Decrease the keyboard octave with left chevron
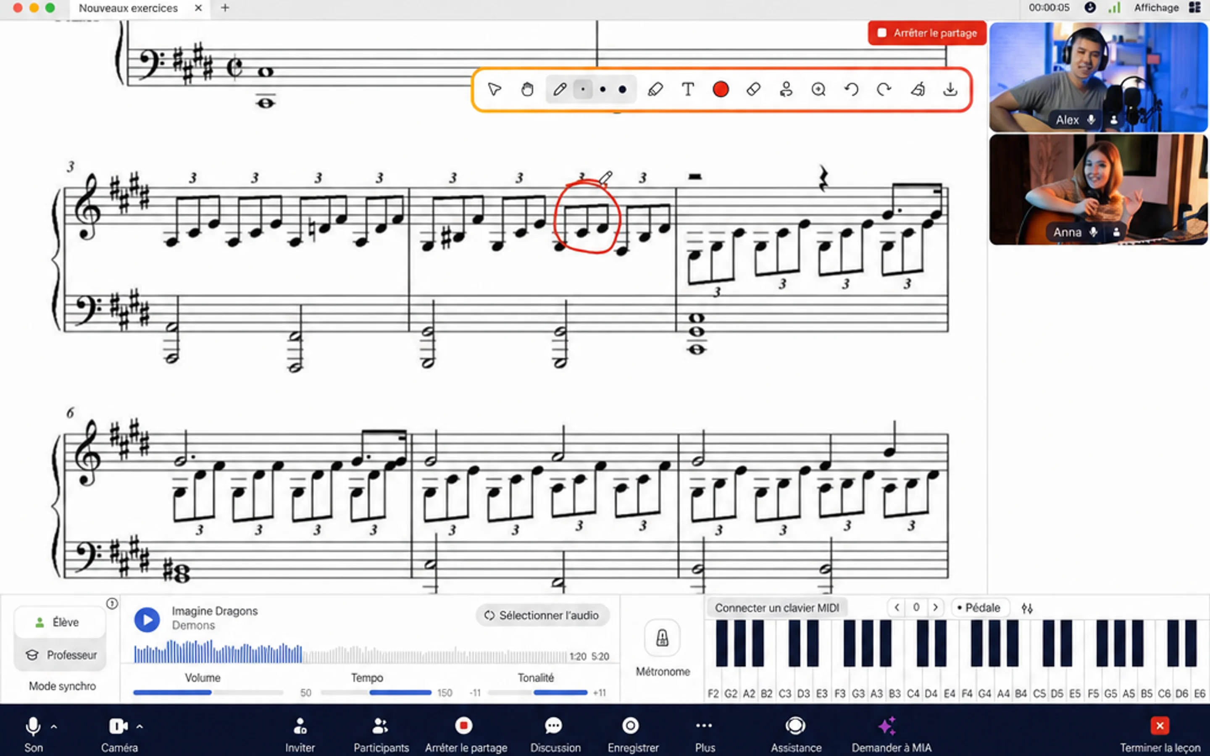This screenshot has height=756, width=1210. coord(897,607)
